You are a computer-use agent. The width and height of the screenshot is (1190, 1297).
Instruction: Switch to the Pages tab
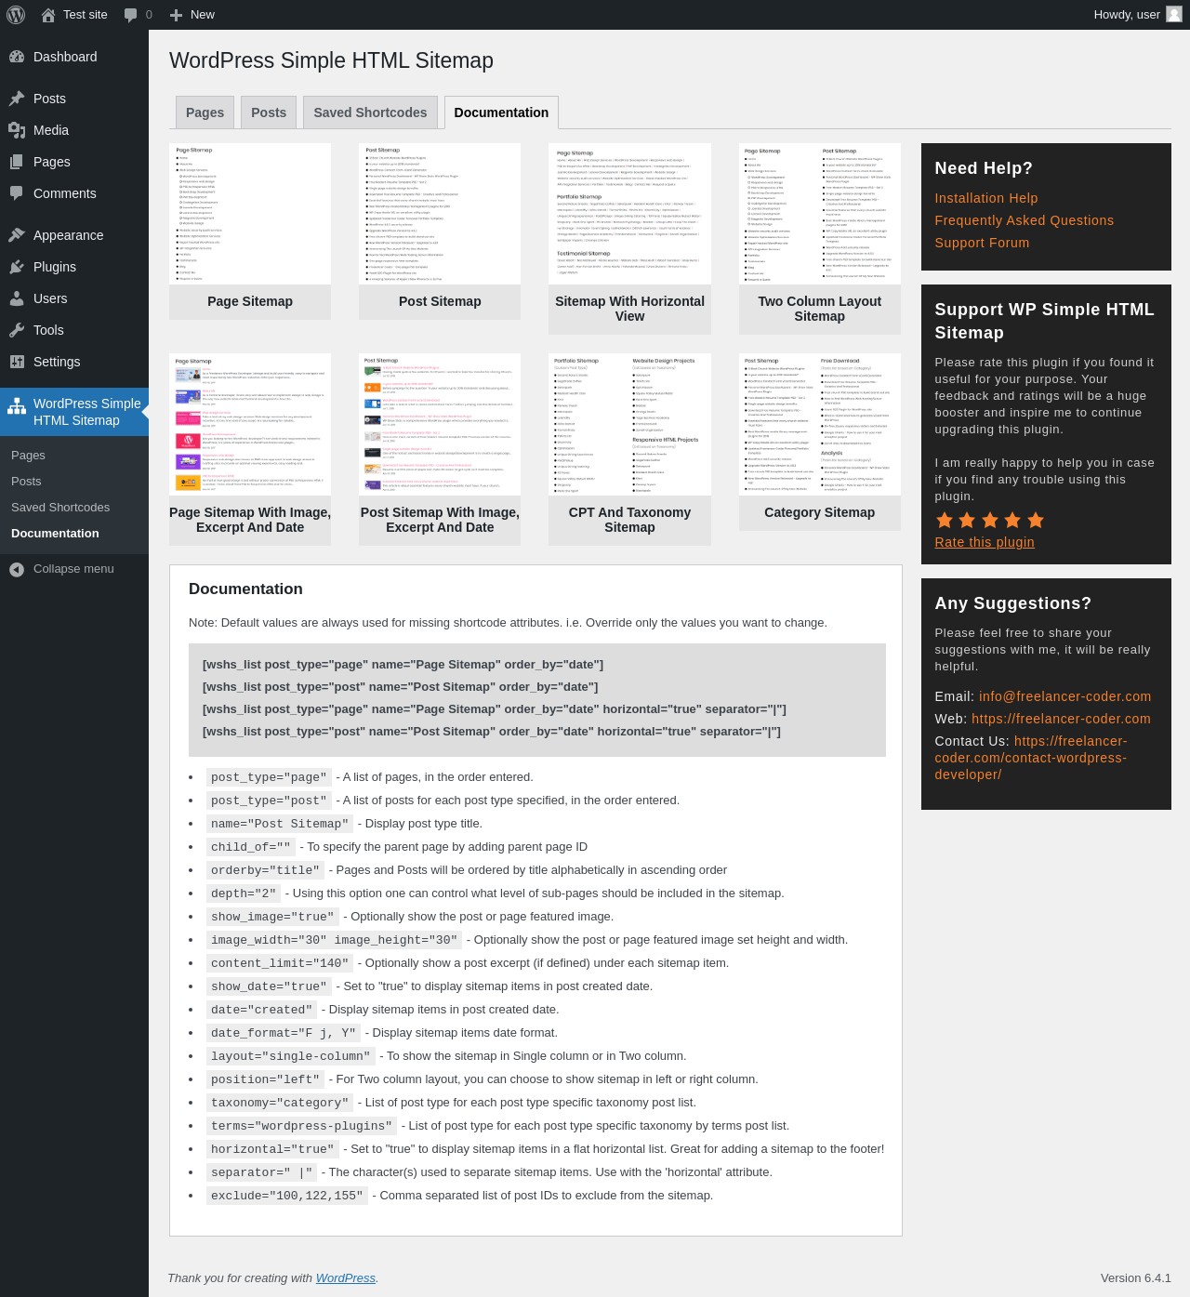tap(205, 112)
